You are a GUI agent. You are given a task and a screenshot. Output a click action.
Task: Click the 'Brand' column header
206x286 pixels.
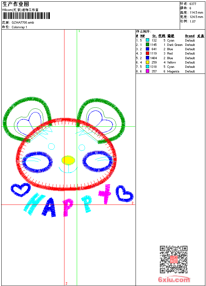[190, 36]
